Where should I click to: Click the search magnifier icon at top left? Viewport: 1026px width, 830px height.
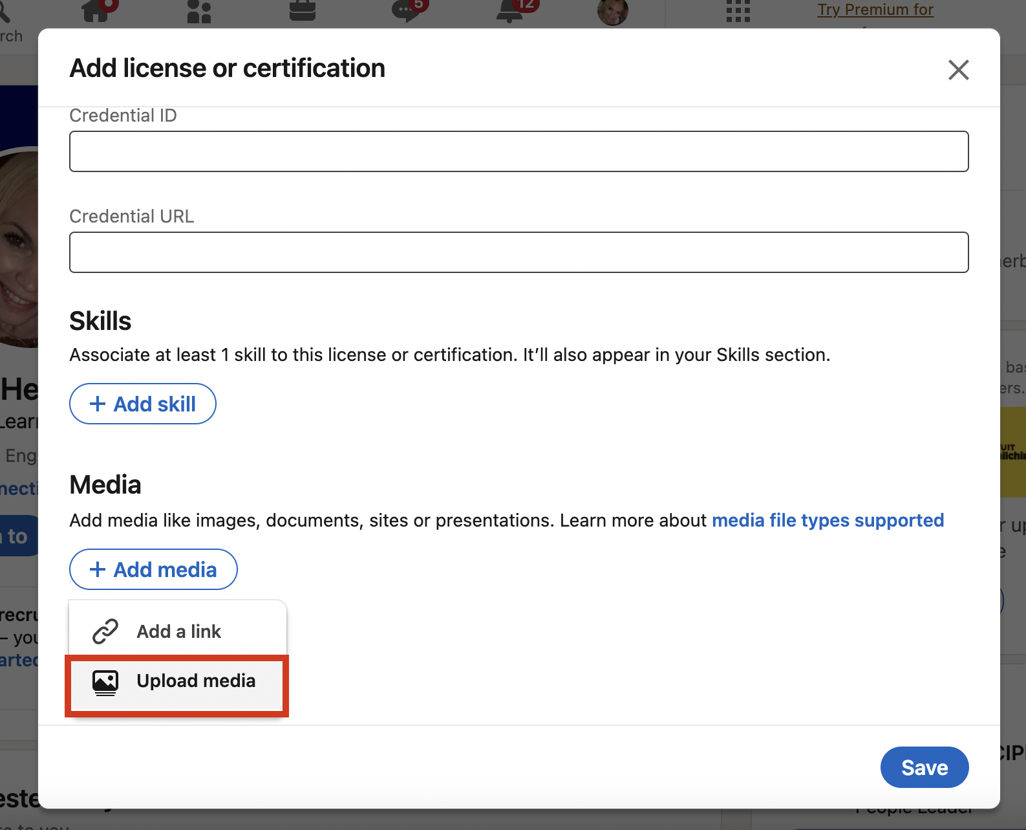coord(5,11)
